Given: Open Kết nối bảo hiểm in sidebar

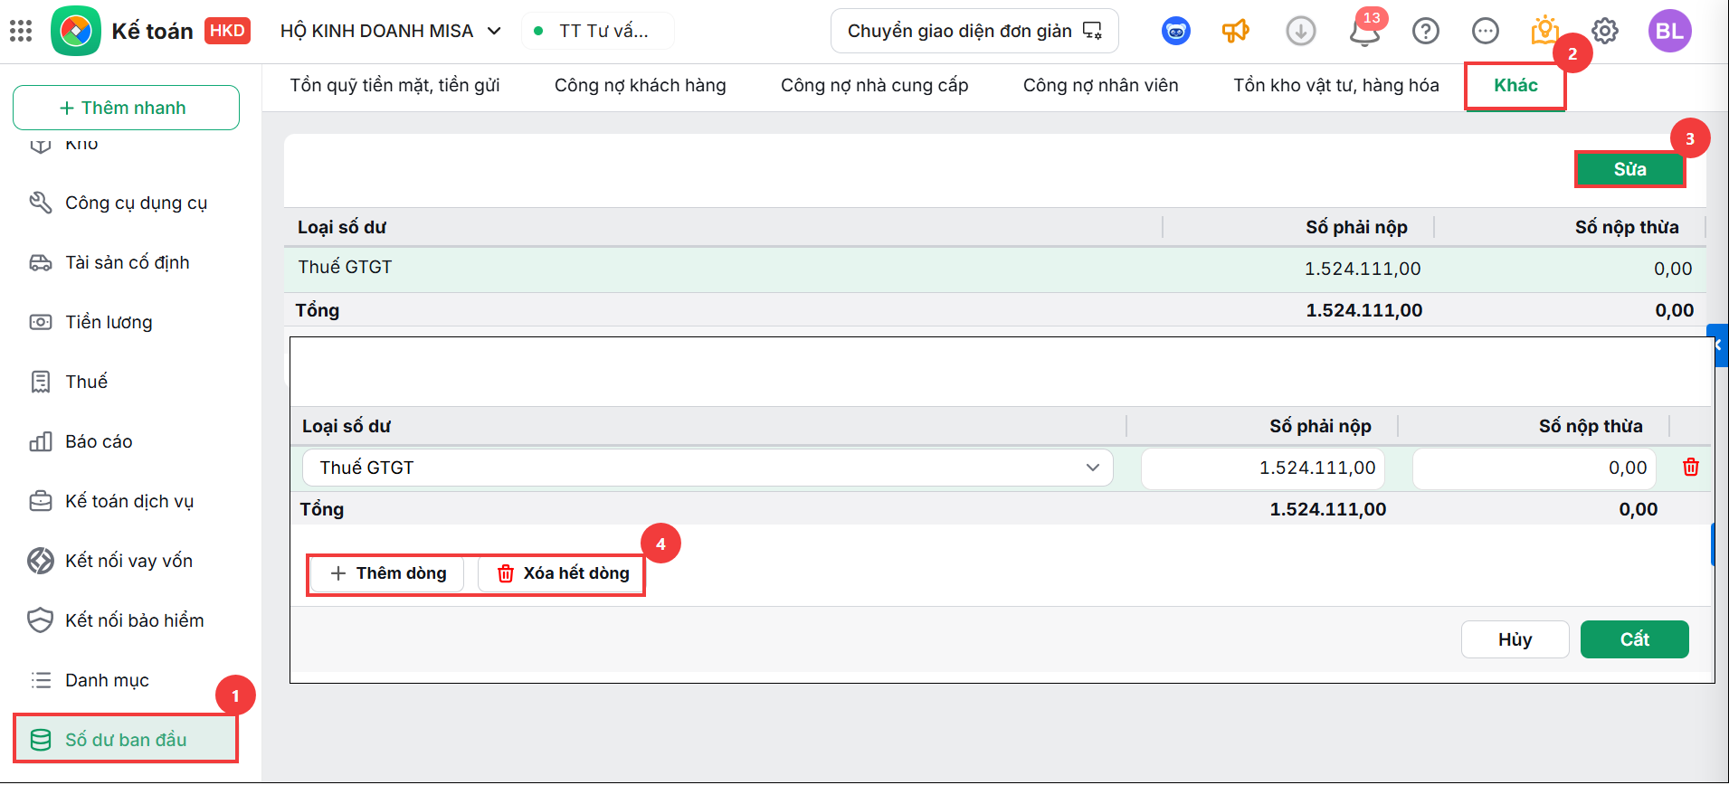Looking at the screenshot, I should click(x=127, y=620).
